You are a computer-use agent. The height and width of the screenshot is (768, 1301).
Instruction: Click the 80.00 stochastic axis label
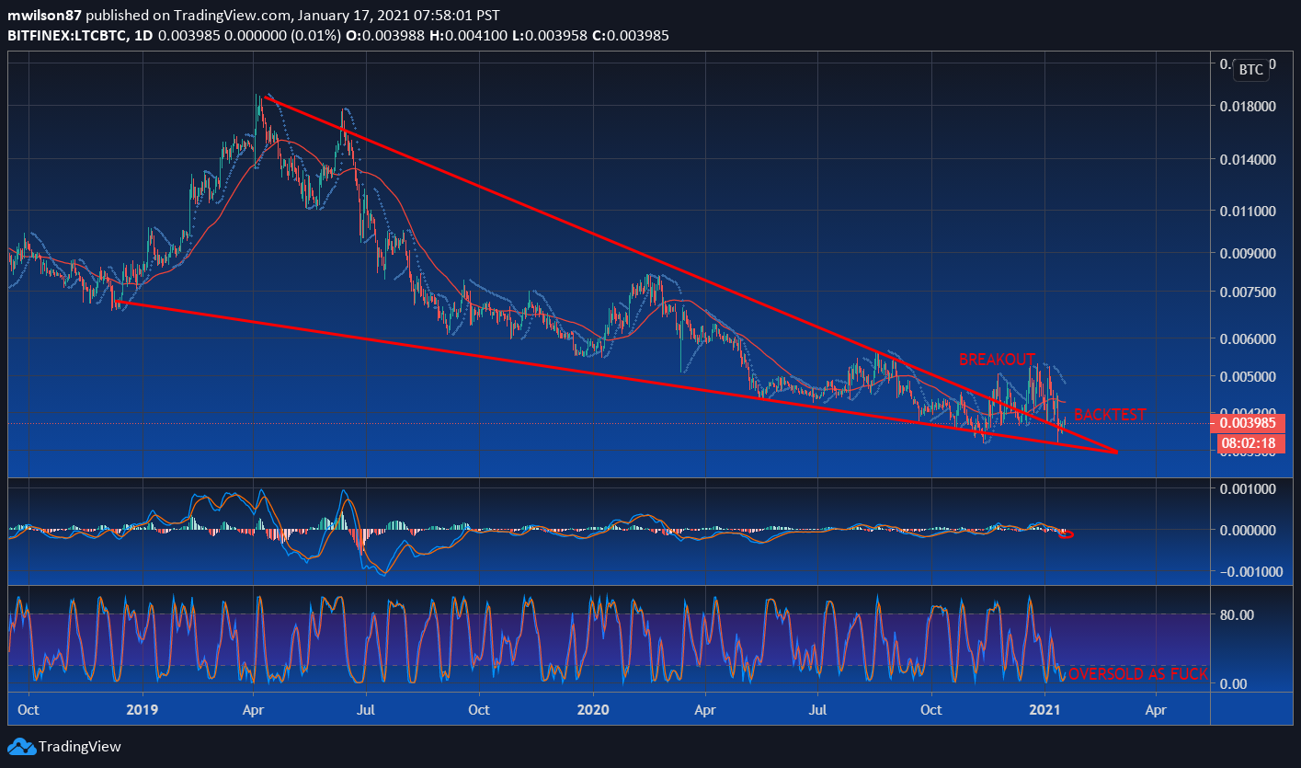point(1238,614)
